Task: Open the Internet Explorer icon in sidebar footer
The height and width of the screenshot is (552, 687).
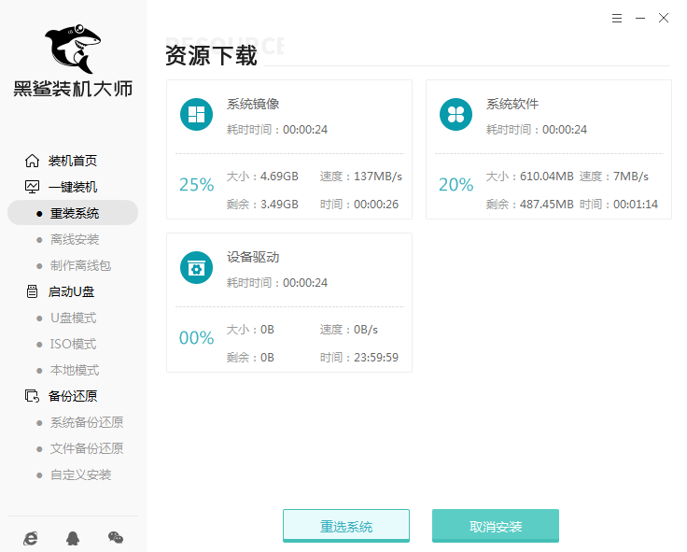Action: click(x=31, y=537)
